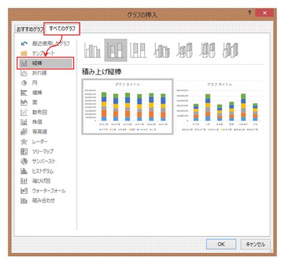Viewport: 284px width, 266px height.
Task: Choose the 折れ線 line chart category
Action: [x=34, y=73]
